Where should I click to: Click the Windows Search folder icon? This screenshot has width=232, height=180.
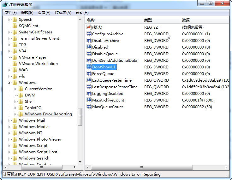coord(15,158)
